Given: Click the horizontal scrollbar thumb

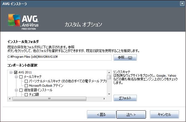Looking at the screenshot, I should coord(49,99).
